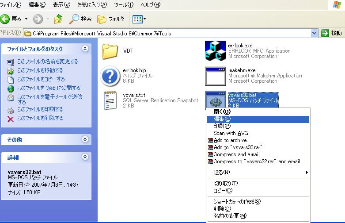This screenshot has width=345, height=223.
Task: Choose 削除(D) in the context menu
Action: tap(258, 209)
